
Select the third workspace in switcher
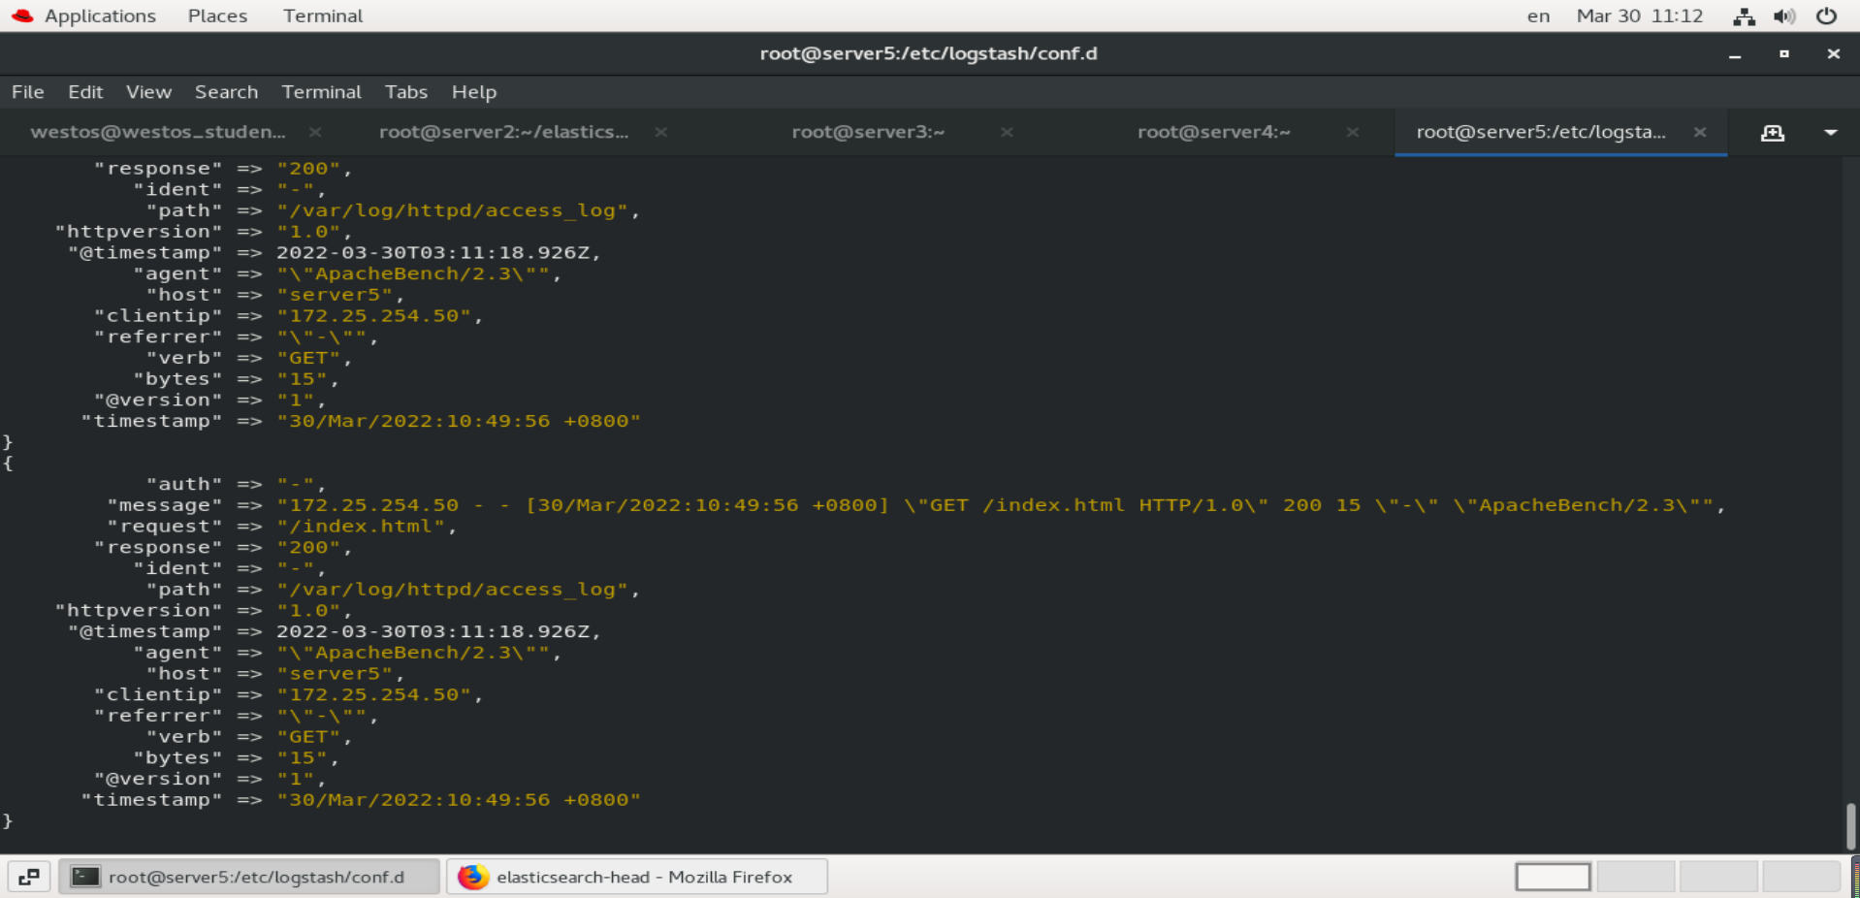pos(1718,877)
